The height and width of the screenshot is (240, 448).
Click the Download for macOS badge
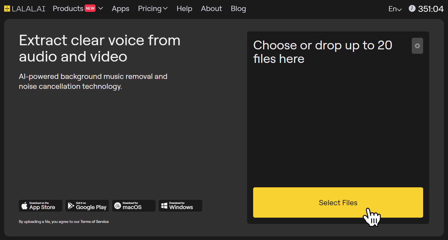(134, 206)
